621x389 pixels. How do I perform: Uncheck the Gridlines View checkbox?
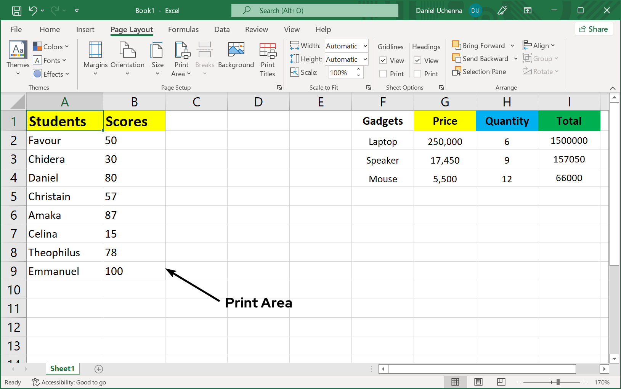pos(384,61)
